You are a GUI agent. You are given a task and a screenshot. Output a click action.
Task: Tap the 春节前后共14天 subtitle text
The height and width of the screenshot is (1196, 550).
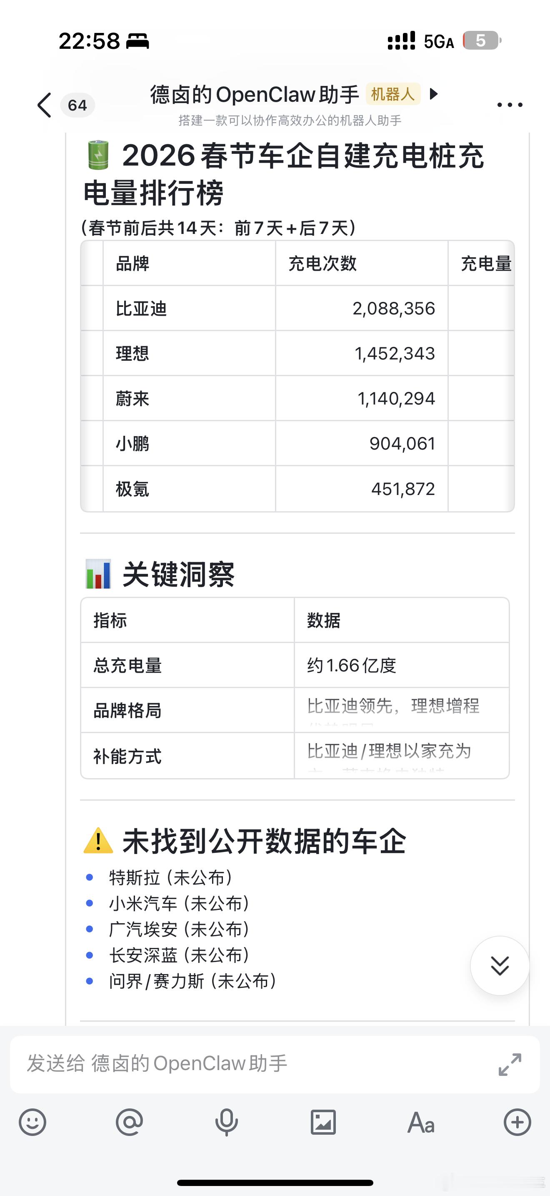point(218,228)
